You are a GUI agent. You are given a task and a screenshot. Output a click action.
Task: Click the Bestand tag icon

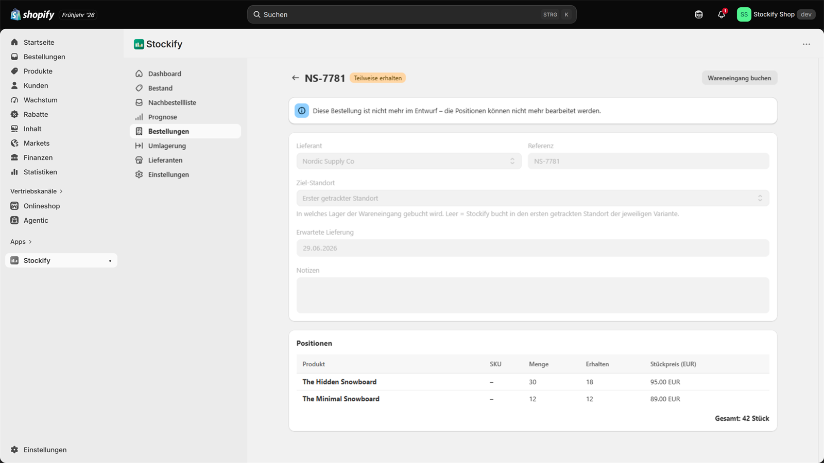click(x=139, y=88)
